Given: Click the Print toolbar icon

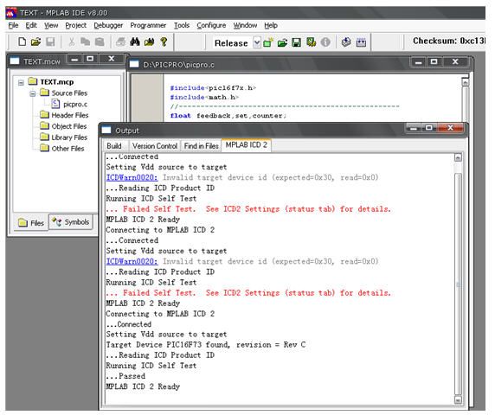Looking at the screenshot, I should (x=120, y=41).
